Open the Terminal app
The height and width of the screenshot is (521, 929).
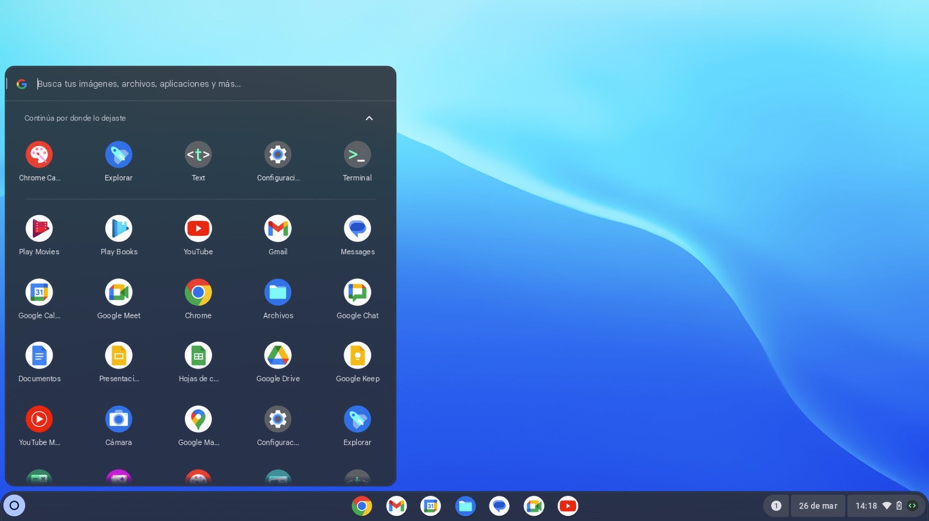coord(357,155)
